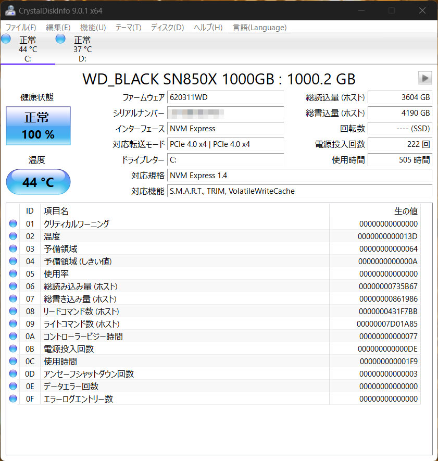Click the rotation rate value ---- (SSD)
The image size is (438, 461).
point(400,129)
